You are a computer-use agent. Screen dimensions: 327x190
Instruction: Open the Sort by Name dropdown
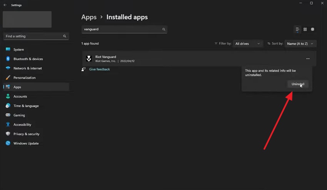(300, 44)
